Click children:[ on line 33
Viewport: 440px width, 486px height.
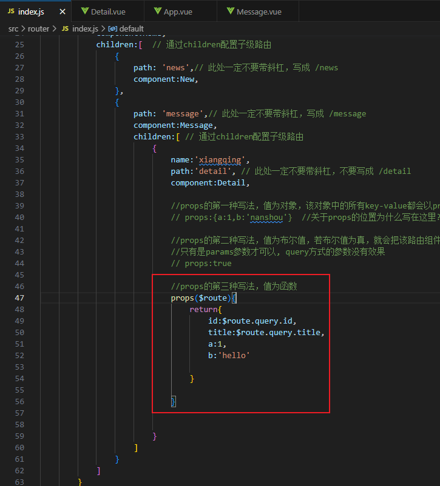[x=157, y=137]
